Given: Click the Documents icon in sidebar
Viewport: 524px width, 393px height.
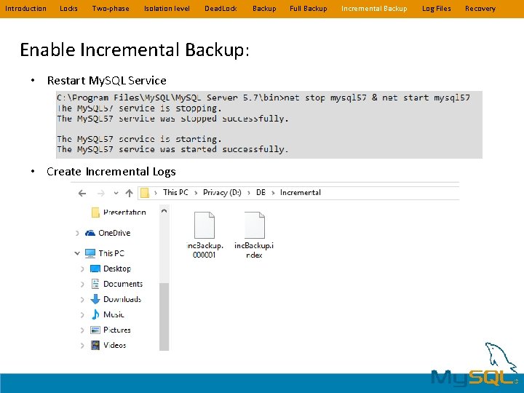Looking at the screenshot, I should (x=95, y=284).
